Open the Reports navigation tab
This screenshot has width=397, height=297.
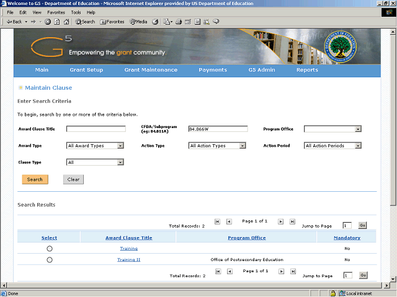click(308, 70)
